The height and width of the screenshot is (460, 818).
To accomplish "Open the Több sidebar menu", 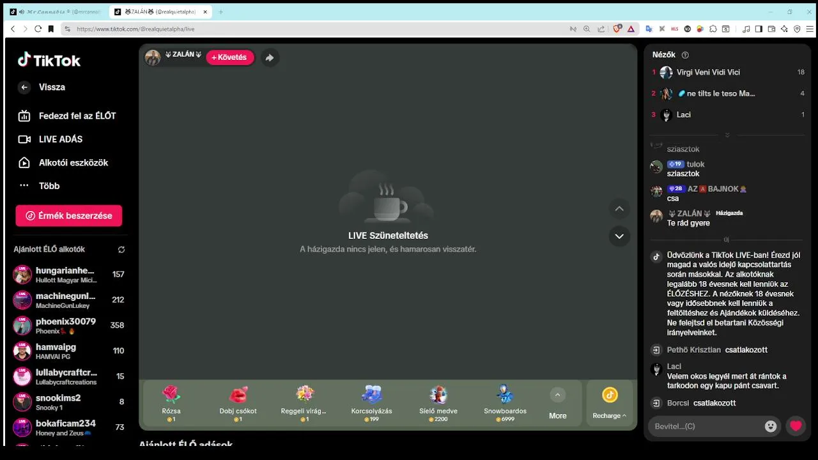I will click(39, 186).
